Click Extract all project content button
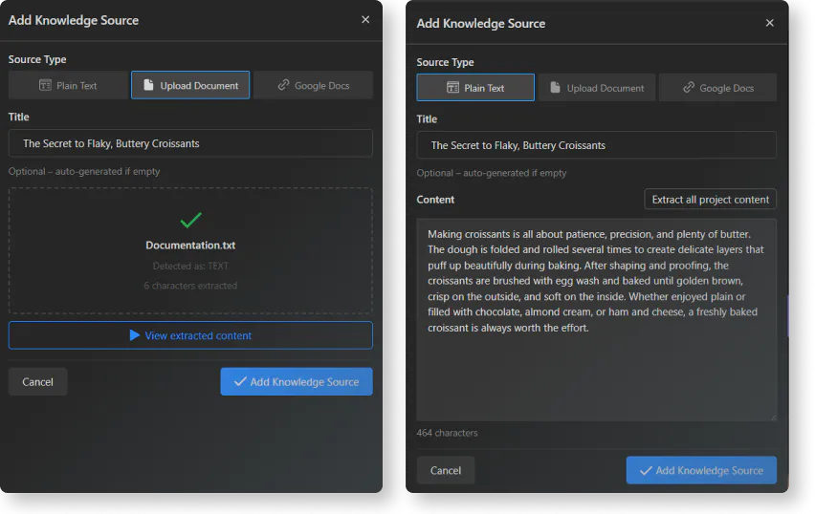This screenshot has width=815, height=514. (710, 200)
